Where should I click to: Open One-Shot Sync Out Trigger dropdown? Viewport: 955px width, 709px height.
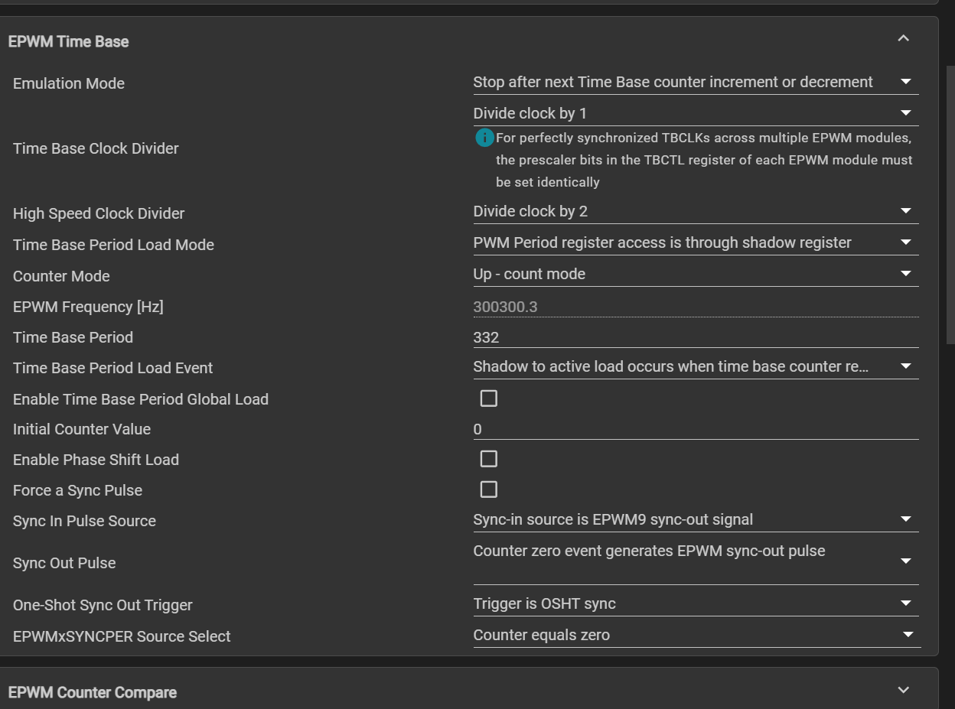(696, 604)
